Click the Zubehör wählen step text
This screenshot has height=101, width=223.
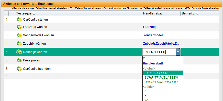pyautogui.click(x=34, y=44)
